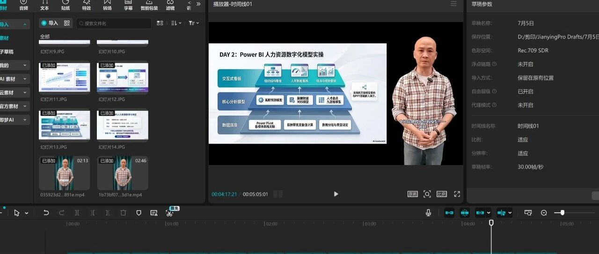Click the 搜索文件名 search field

pos(114,23)
